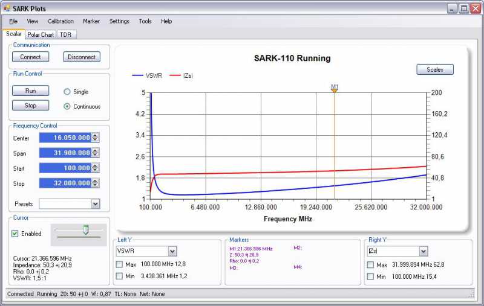Open the Settings menu
The image size is (484, 306).
(x=119, y=21)
